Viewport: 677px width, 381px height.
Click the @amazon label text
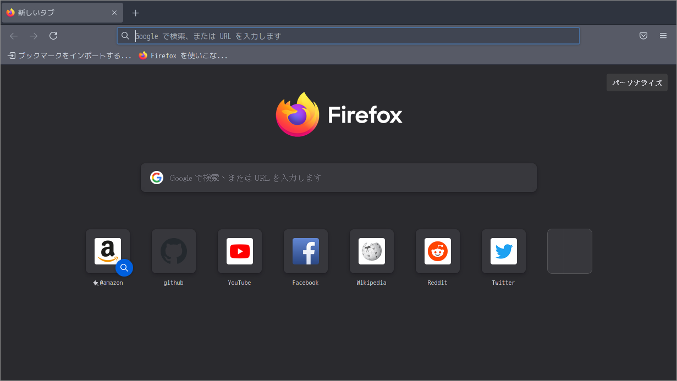(111, 283)
